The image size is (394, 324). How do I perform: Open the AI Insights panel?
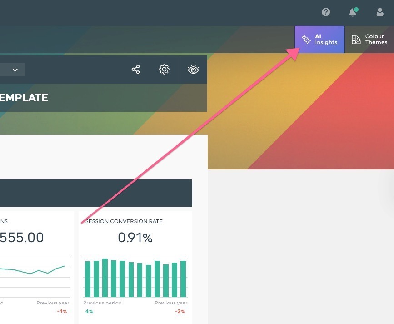click(320, 40)
